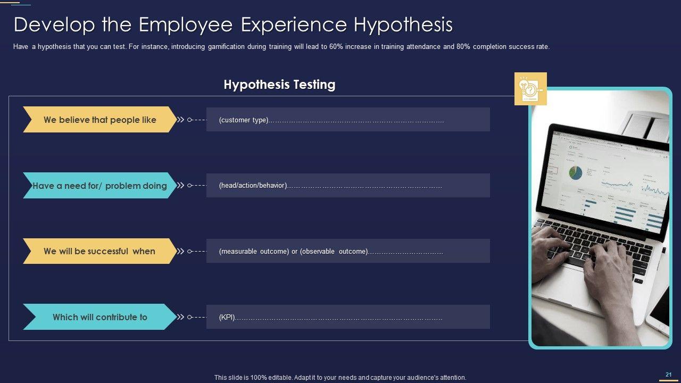
Task: Click the yellow lightbulb hypothesis icon
Action: [530, 89]
